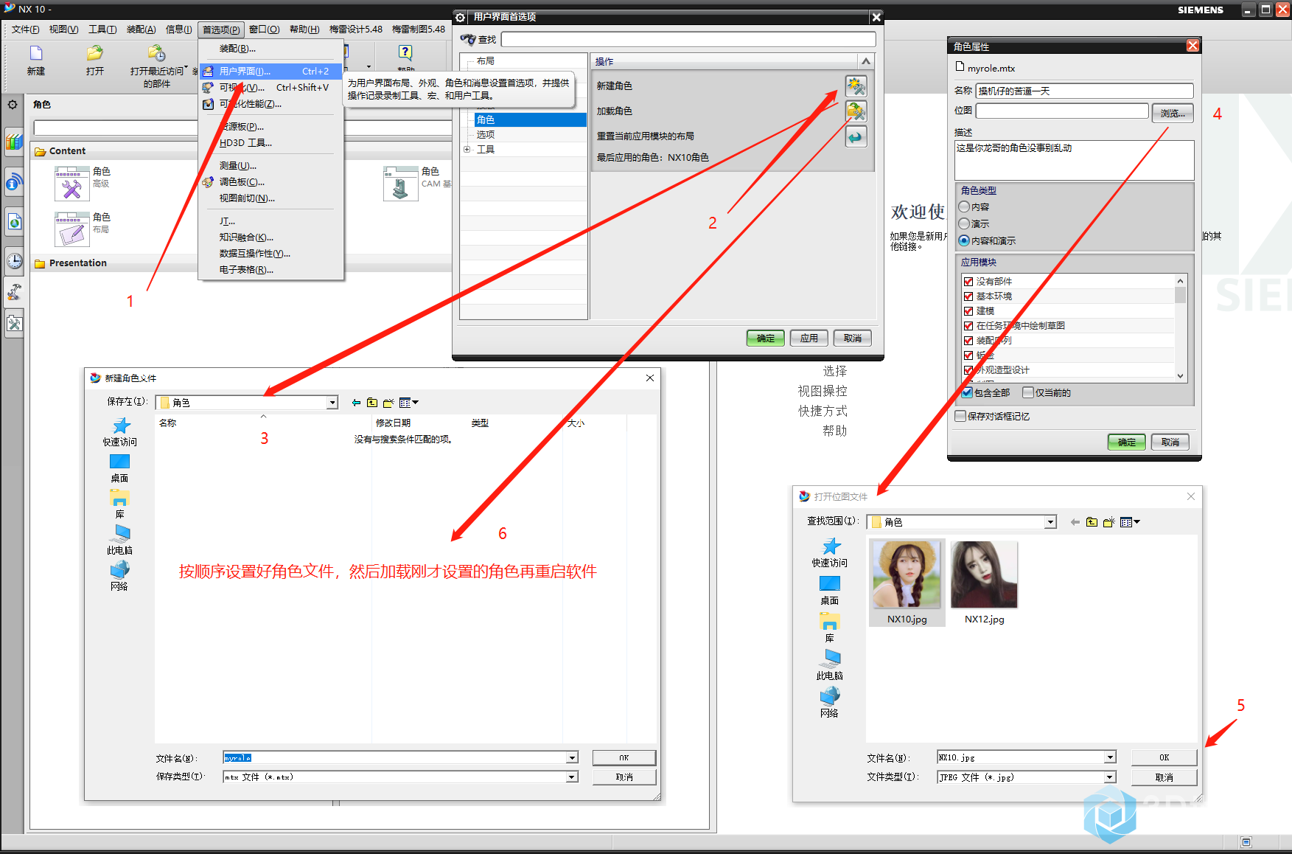The image size is (1292, 854).
Task: Click the 打开最近访问的部件 recent parts icon
Action: pyautogui.click(x=157, y=53)
